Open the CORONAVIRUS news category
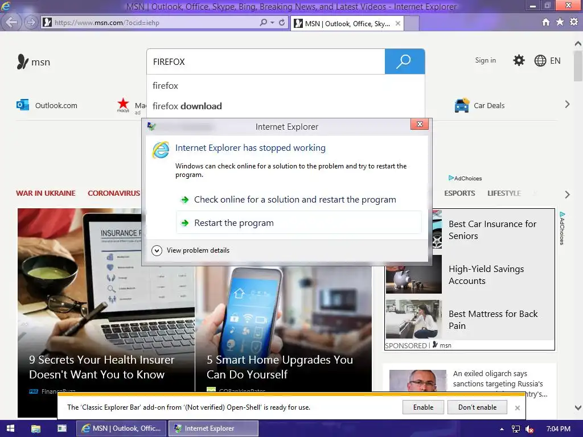The width and height of the screenshot is (583, 437). click(x=114, y=193)
